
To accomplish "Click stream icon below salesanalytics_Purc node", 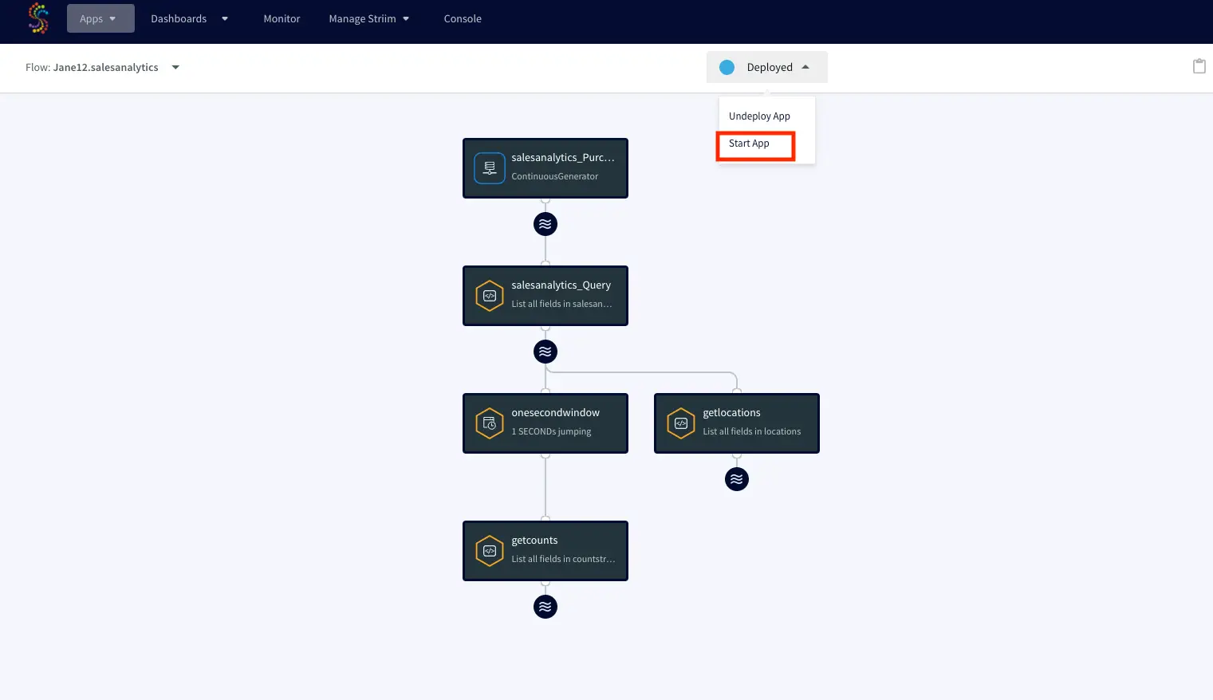I will (545, 224).
